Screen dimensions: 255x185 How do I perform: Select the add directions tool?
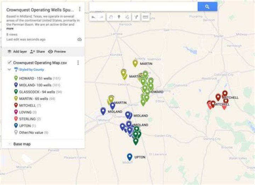pos(136,17)
